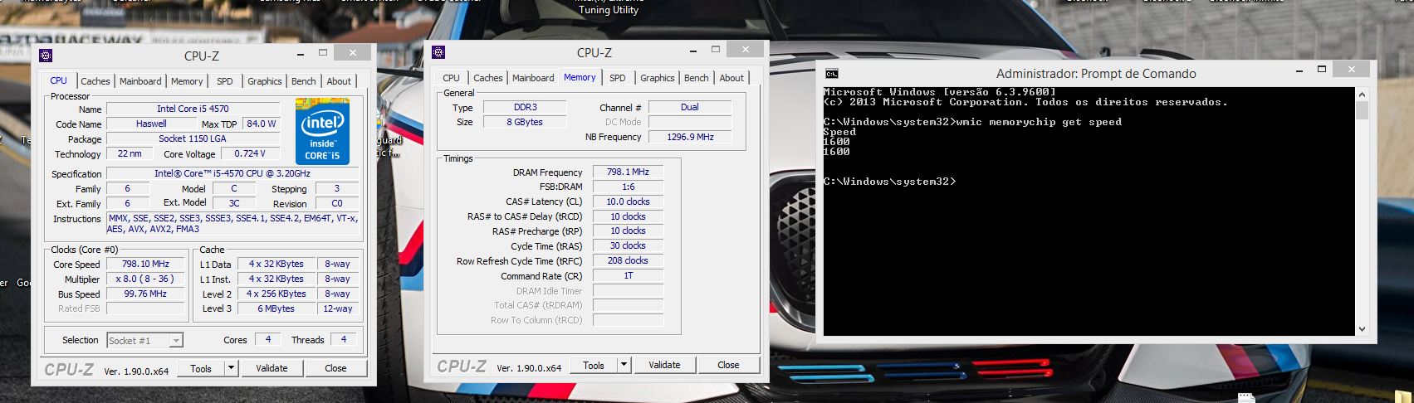Click the Command Prompt icon in title bar
The width and height of the screenshot is (1414, 403).
pos(832,74)
